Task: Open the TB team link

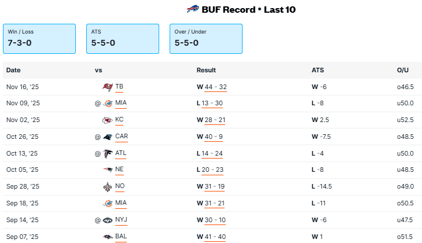Action: (119, 87)
